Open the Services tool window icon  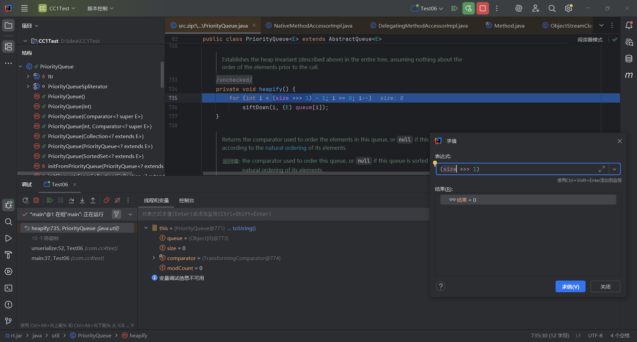pos(9,272)
